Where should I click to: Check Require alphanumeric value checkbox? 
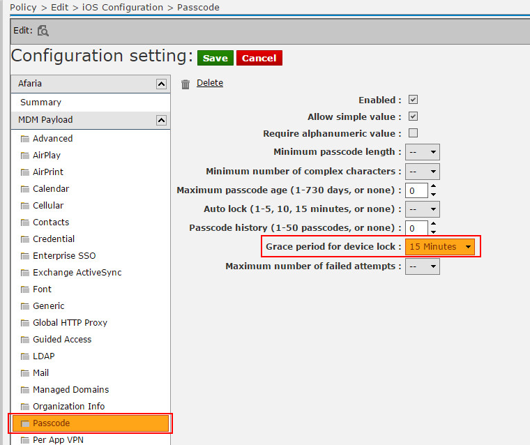tap(413, 133)
